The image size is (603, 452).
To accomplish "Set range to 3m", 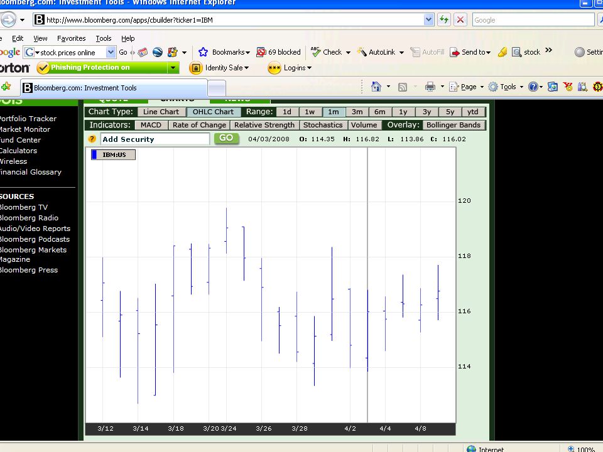I will click(357, 112).
